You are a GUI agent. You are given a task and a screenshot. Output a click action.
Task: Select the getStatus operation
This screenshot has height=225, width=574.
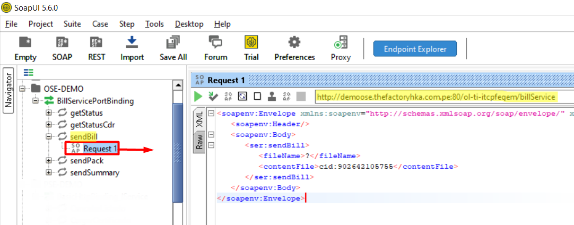coord(86,113)
